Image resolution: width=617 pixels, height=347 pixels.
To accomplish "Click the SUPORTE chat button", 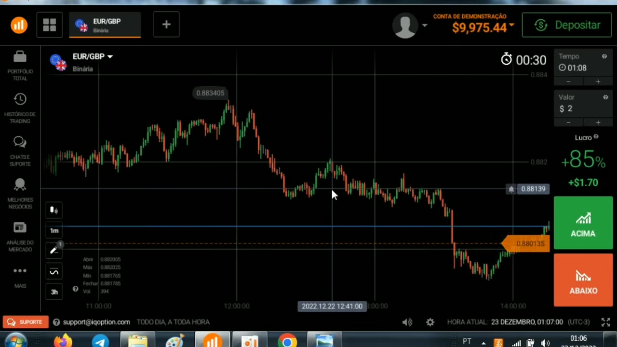I will [x=25, y=322].
